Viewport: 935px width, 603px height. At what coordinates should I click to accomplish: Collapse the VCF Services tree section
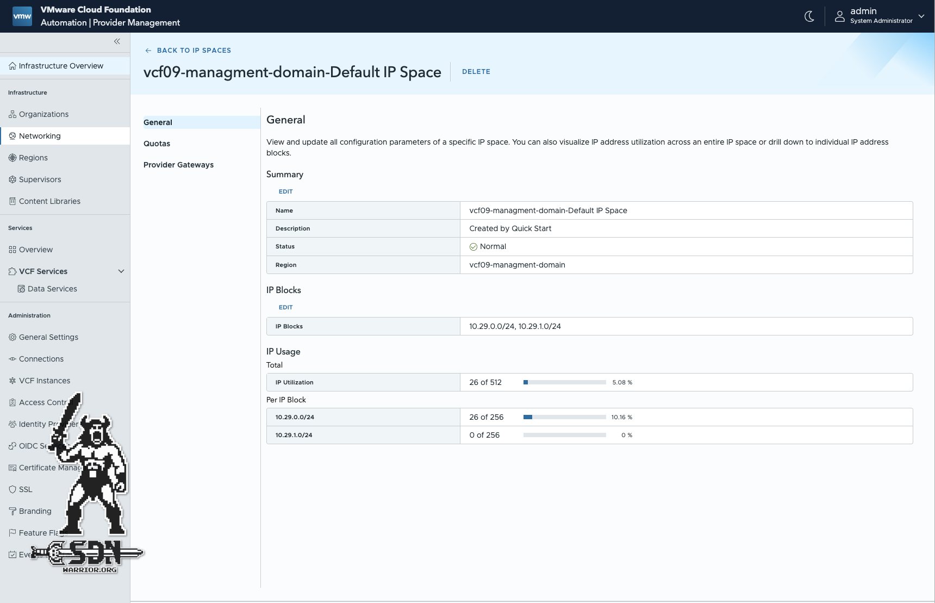pos(121,271)
